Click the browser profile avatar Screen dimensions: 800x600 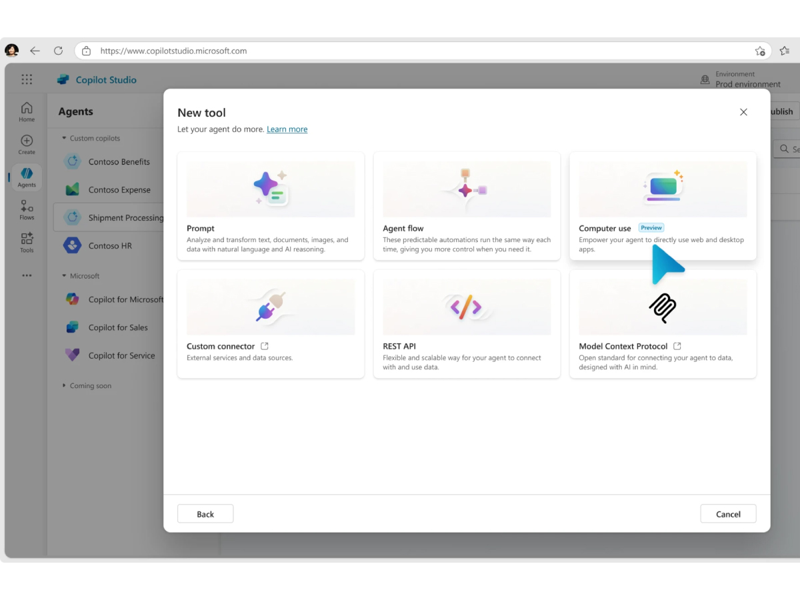[12, 51]
